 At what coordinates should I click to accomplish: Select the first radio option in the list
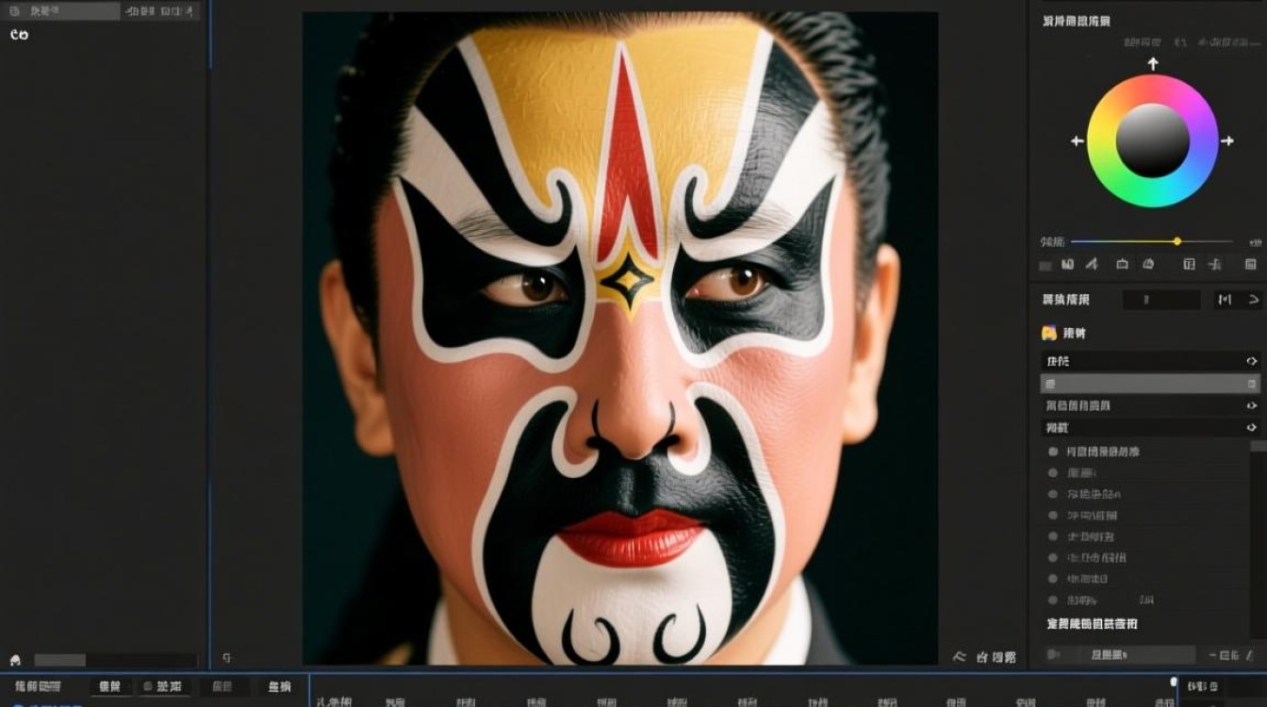[x=1053, y=452]
